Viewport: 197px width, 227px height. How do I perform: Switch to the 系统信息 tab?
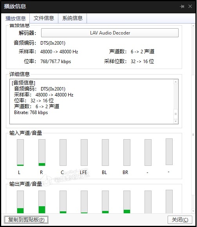click(72, 18)
